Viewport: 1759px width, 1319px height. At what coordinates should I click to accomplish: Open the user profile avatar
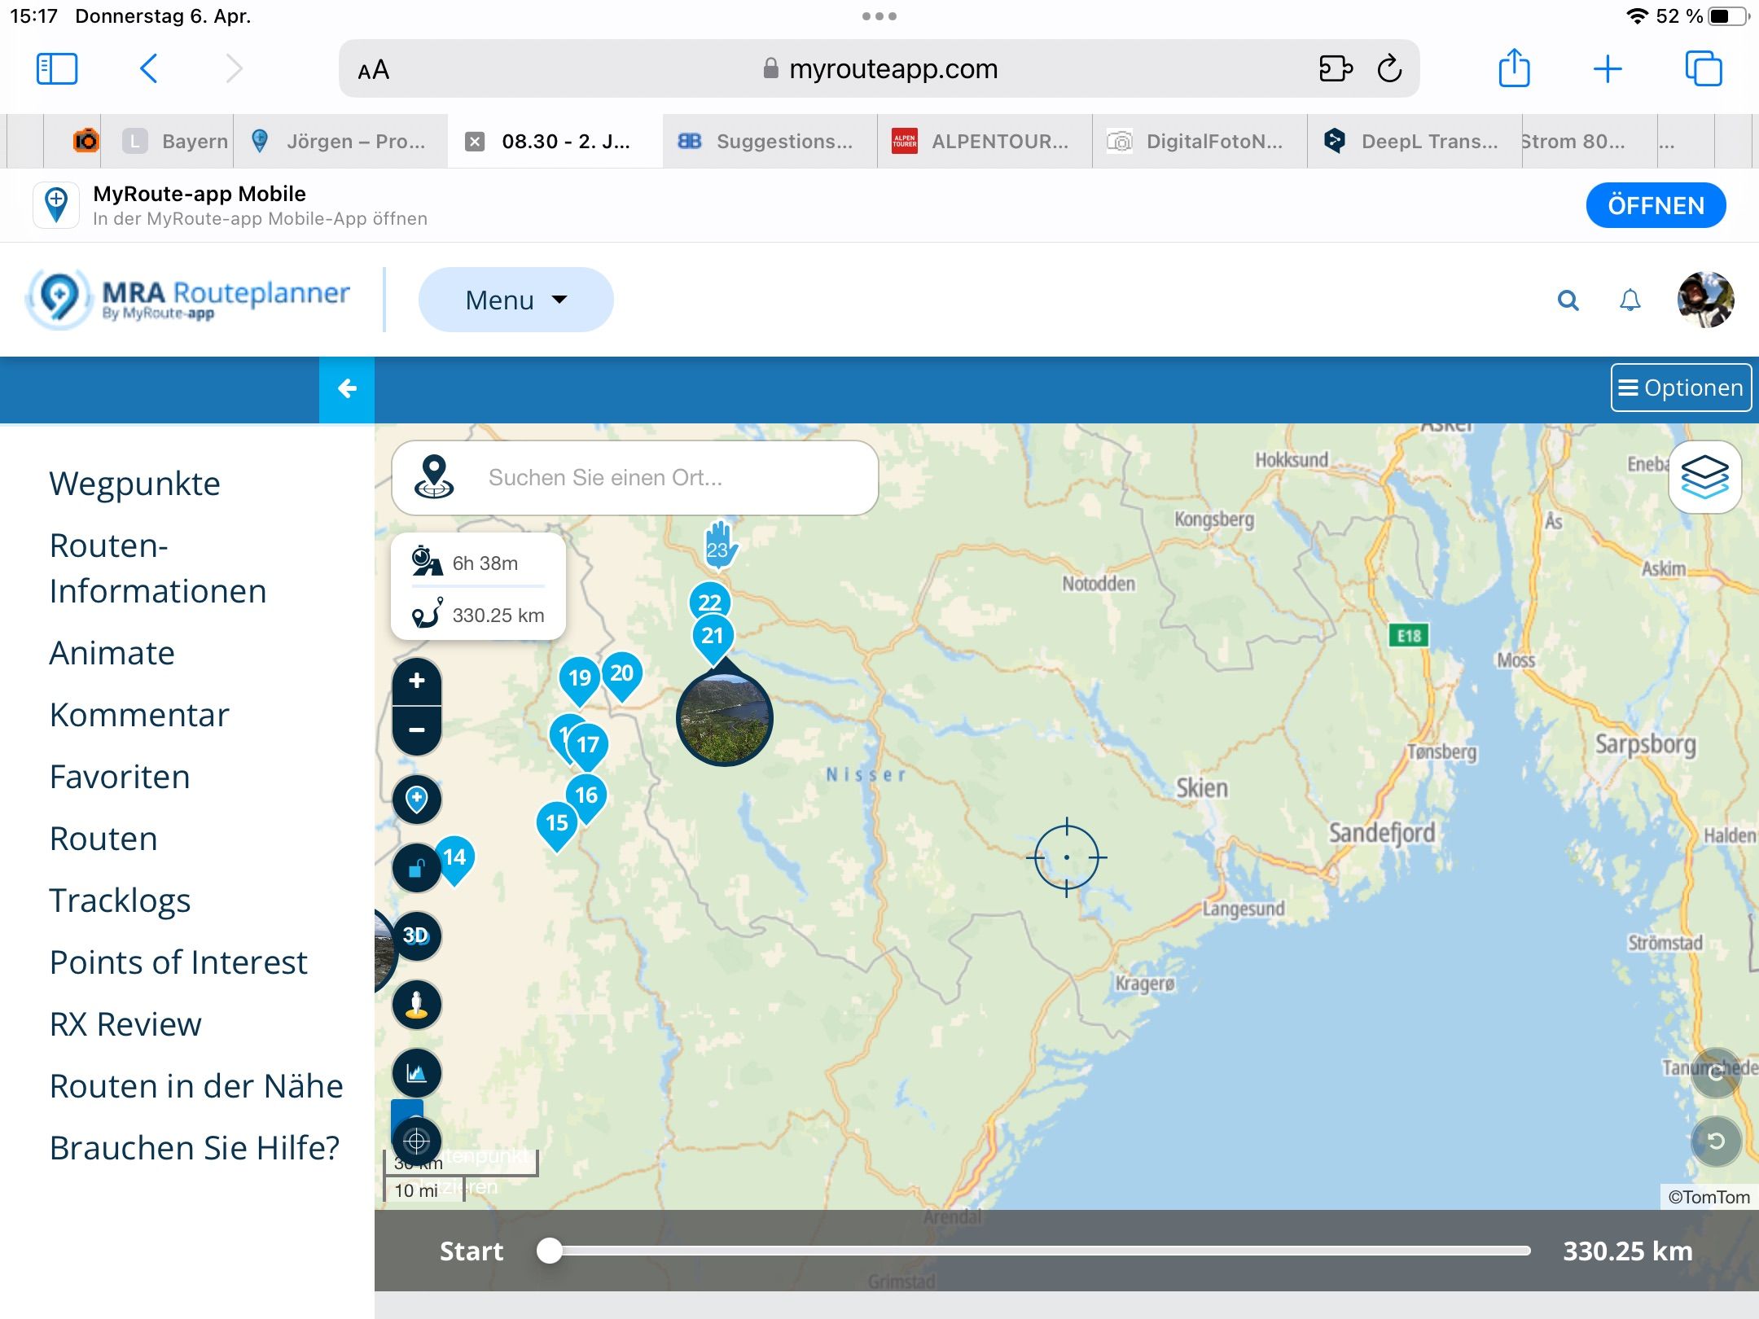click(1705, 300)
